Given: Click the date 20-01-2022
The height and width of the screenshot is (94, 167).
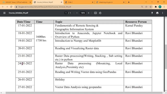Looking at the screenshot, I should tap(25, 48).
